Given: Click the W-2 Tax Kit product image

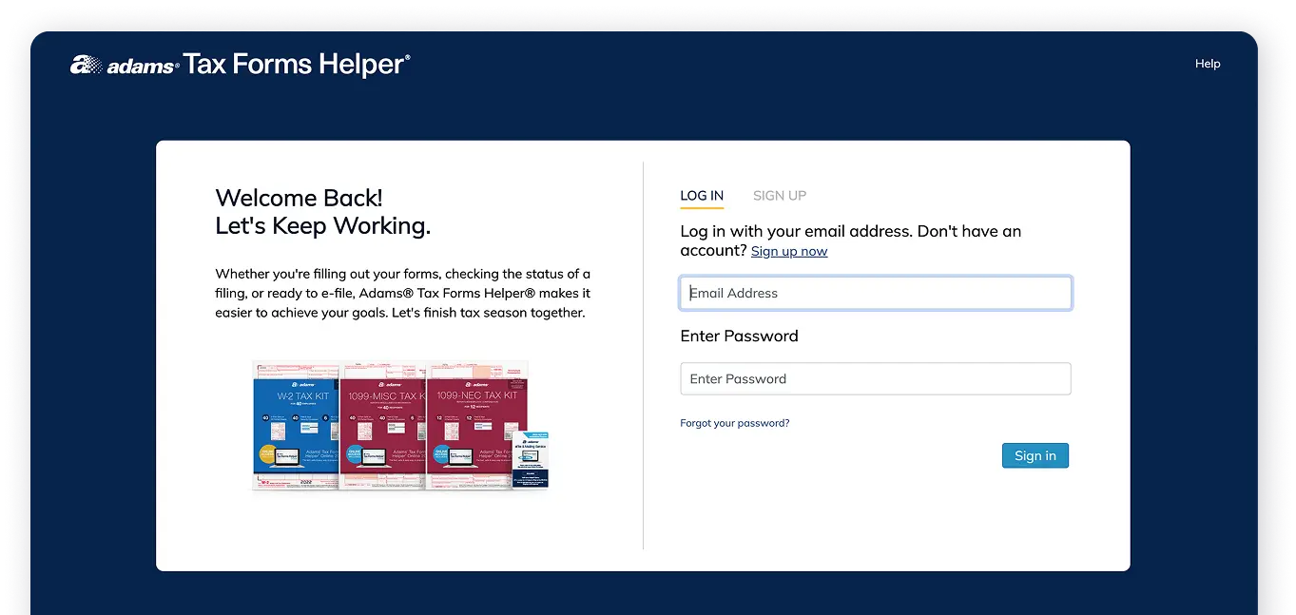Looking at the screenshot, I should 296,425.
